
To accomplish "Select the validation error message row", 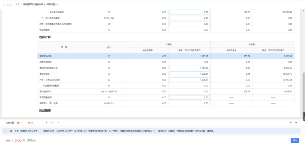I will pos(151,131).
